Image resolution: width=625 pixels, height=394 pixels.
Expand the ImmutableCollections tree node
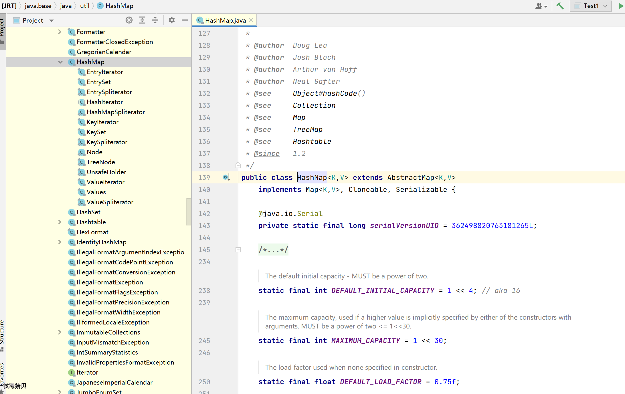pos(60,332)
